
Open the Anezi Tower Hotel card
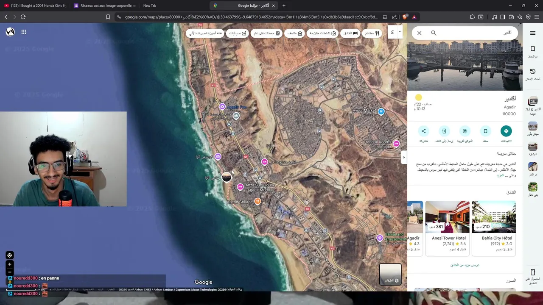click(448, 228)
